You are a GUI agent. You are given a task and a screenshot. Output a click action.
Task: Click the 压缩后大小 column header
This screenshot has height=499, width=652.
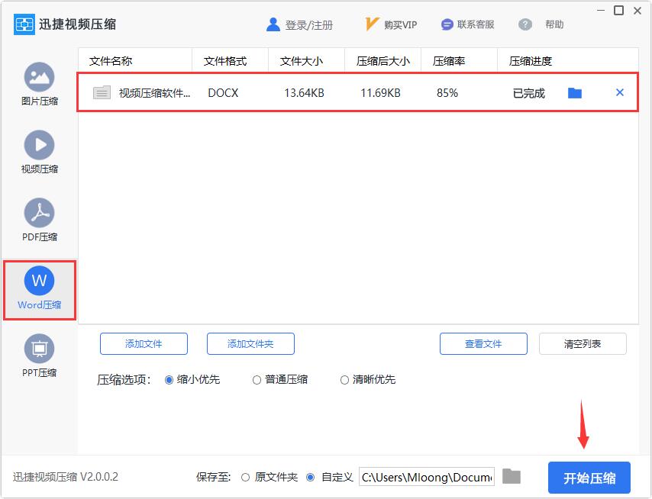[383, 62]
